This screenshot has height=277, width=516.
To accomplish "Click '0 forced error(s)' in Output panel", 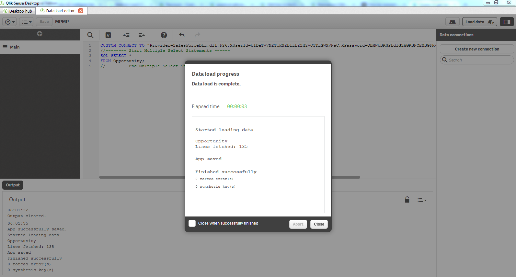I will [x=29, y=264].
